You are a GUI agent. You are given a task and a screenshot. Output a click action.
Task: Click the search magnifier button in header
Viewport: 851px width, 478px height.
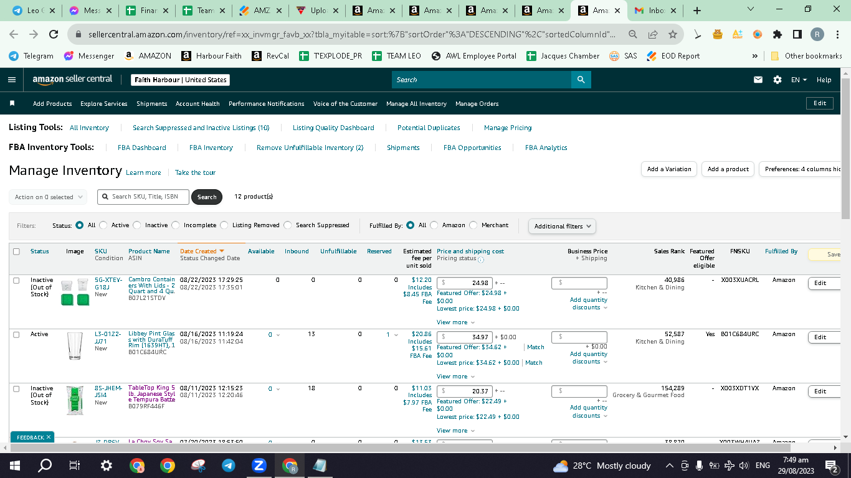pos(581,80)
